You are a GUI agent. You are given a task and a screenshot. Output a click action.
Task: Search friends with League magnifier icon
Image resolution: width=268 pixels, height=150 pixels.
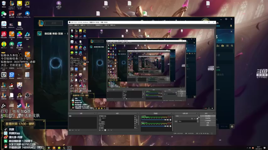(232, 46)
